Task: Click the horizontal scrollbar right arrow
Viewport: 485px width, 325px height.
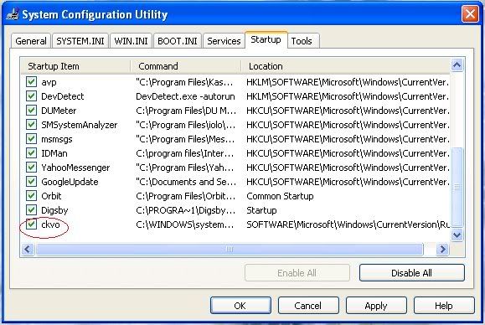Action: 442,249
